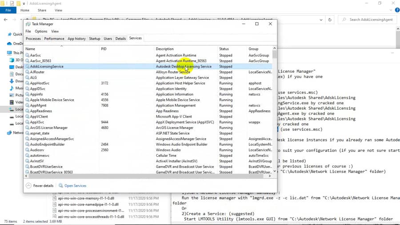Click the ArcGIS License Manager service icon
Image resolution: width=400 pixels, height=225 pixels.
pyautogui.click(x=27, y=128)
